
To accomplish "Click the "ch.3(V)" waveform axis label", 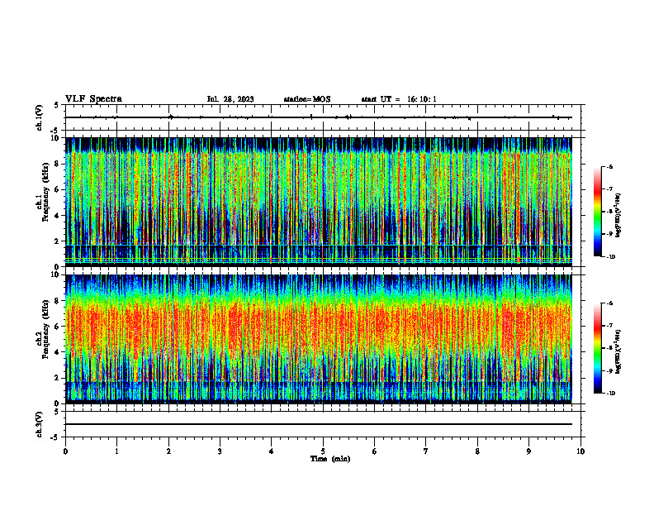I will tap(40, 424).
